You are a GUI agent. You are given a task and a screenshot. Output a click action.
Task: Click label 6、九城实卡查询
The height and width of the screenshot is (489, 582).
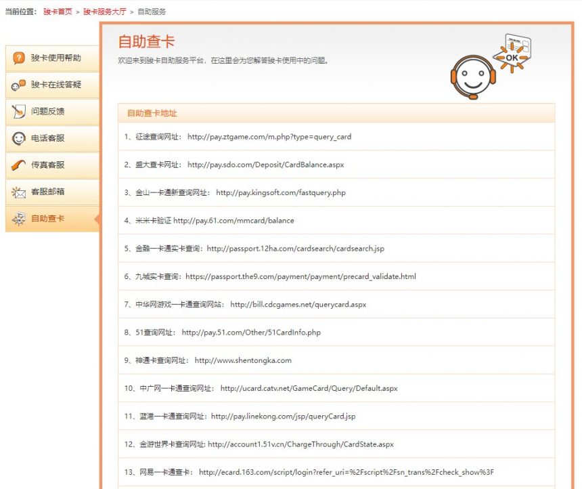(x=153, y=276)
